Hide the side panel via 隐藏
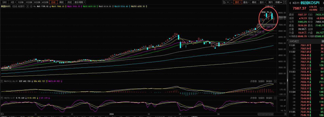This screenshot has height=117, width=324. [x=279, y=2]
